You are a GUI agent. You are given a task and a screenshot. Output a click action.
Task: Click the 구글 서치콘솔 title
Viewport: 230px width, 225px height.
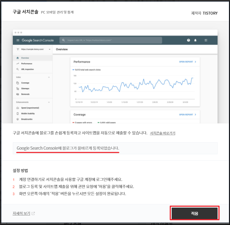tap(26, 12)
